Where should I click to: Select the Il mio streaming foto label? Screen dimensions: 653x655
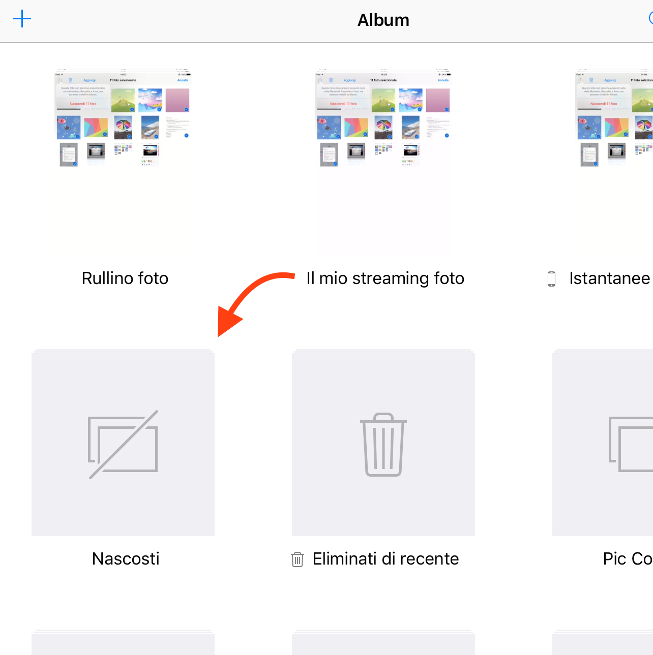coord(385,279)
